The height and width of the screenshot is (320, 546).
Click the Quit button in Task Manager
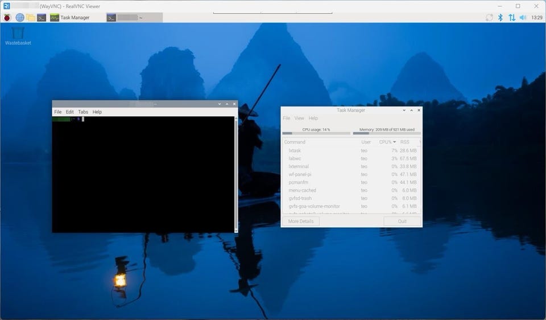402,221
